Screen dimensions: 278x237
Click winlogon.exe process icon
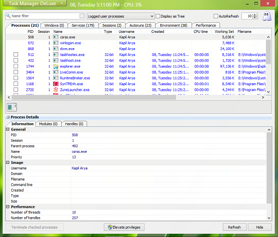[56, 43]
